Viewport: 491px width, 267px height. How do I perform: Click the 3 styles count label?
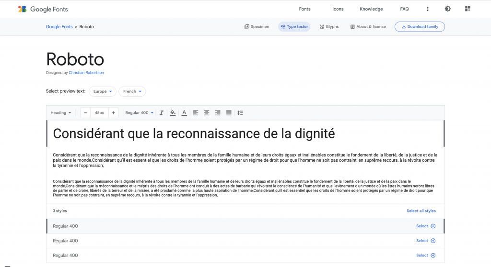(60, 211)
